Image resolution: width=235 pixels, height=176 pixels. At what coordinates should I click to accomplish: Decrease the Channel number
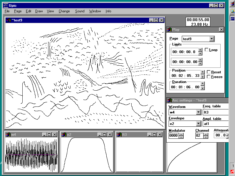206,137
